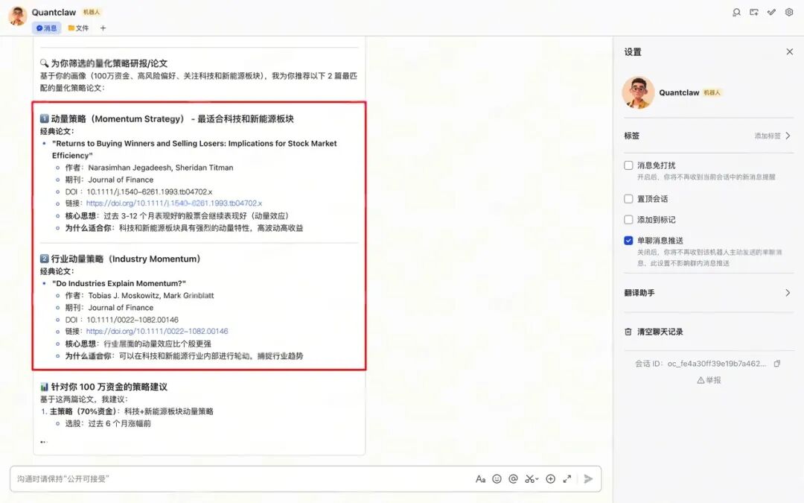This screenshot has width=804, height=503.
Task: Click the 会话 ID text value
Action: tap(717, 364)
